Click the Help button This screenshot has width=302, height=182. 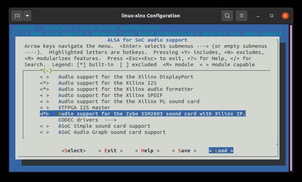147,151
